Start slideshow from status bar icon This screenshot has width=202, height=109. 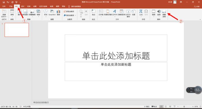(175, 107)
